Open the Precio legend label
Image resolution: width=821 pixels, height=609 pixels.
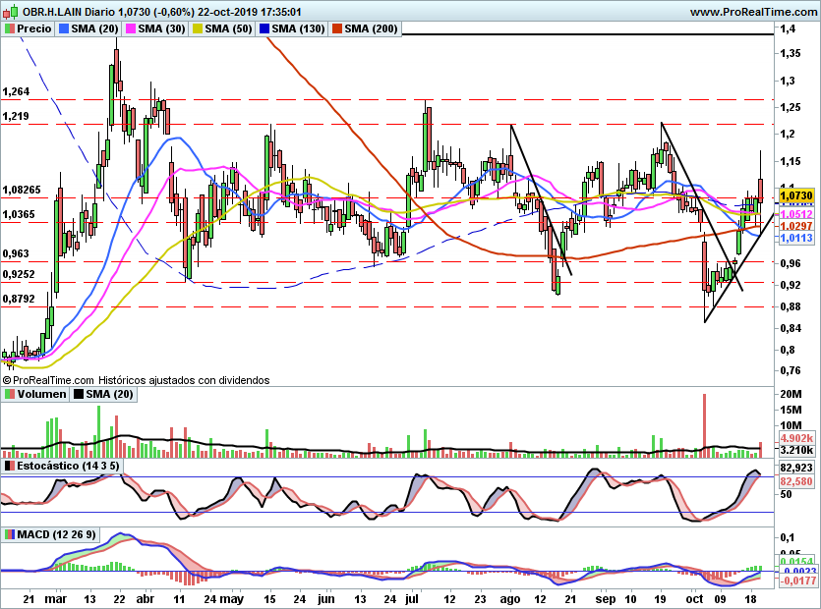(34, 28)
